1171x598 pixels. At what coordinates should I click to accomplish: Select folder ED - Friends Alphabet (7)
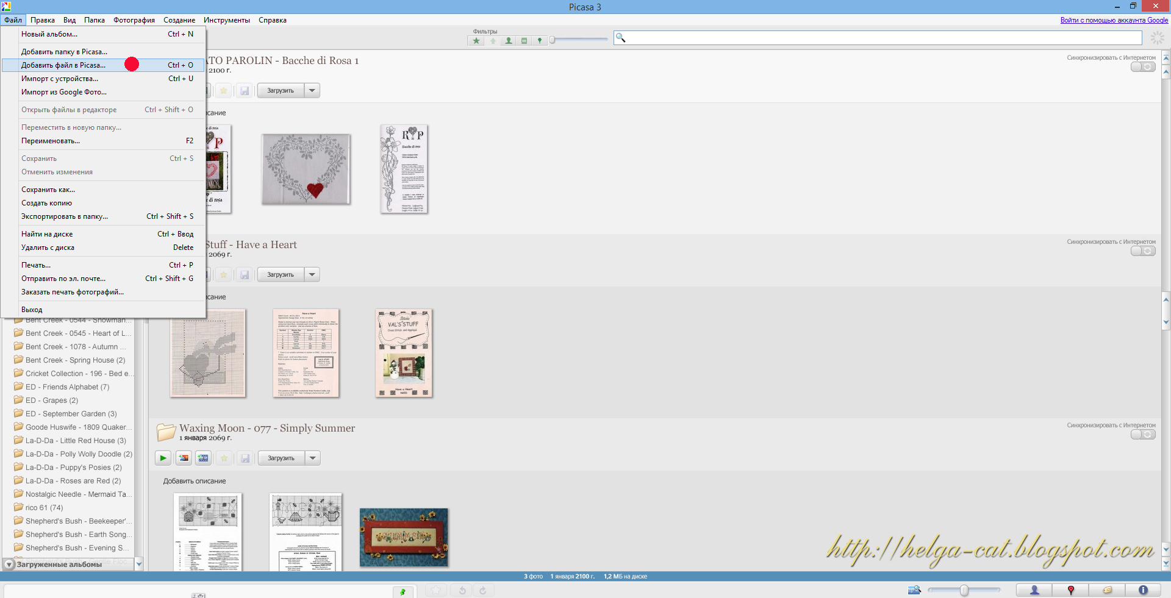67,387
